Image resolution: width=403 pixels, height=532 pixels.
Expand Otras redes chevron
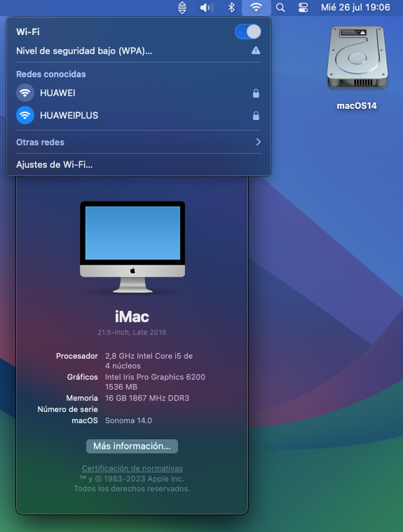tap(259, 142)
